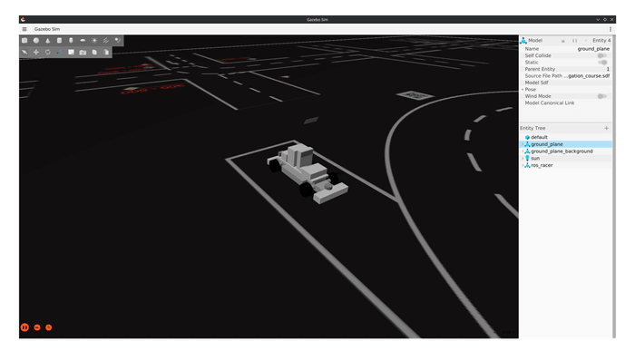Screen dimensions: 635x361
Task: Activate the rotate mode tool
Action: 48,53
